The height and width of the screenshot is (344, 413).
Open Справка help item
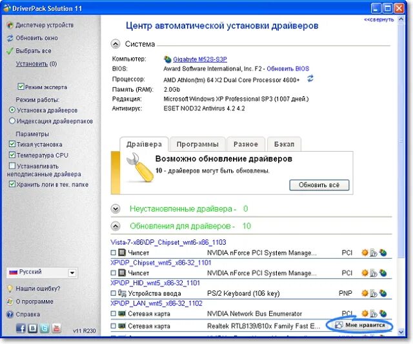23,314
